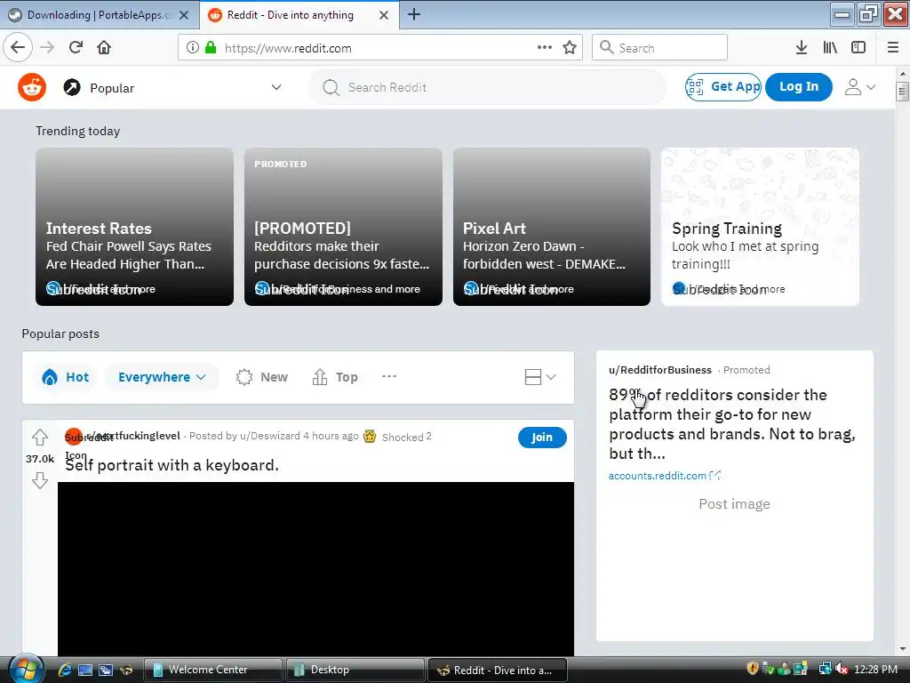
Task: Select the New sort option
Action: click(x=262, y=377)
